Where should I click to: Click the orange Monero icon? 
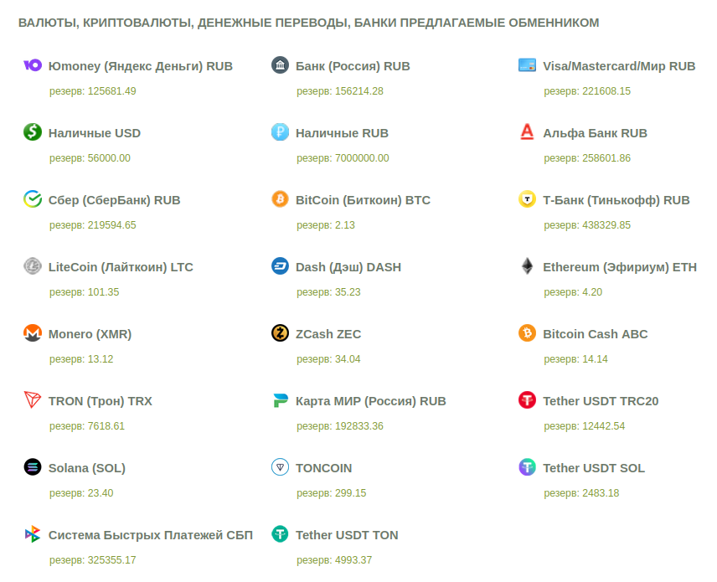33,333
